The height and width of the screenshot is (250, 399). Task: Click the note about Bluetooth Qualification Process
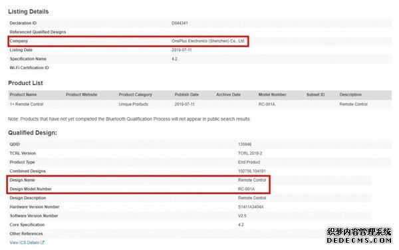(x=129, y=119)
